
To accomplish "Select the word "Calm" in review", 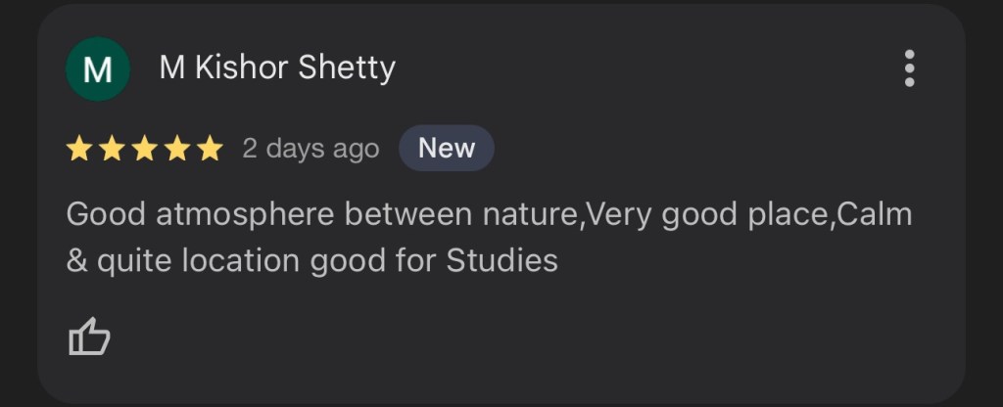I will click(x=878, y=214).
